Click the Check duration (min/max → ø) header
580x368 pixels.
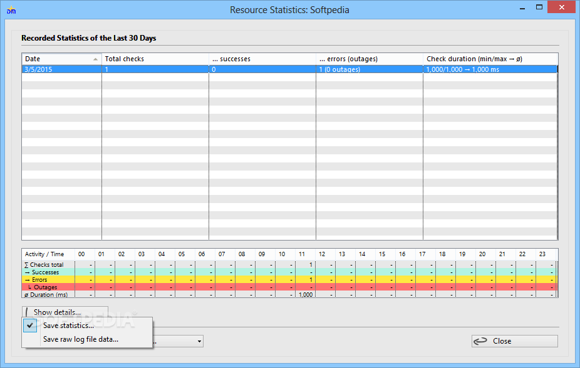click(490, 59)
